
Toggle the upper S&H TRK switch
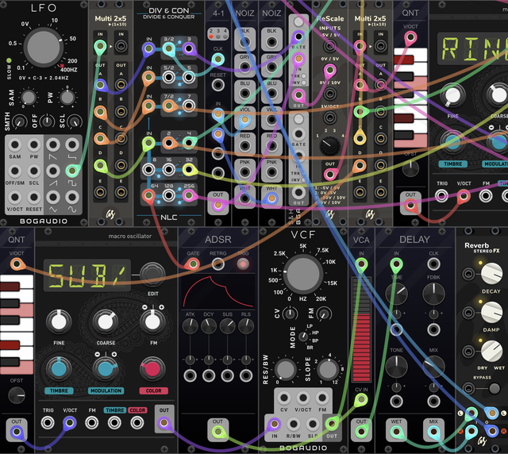[x=304, y=76]
